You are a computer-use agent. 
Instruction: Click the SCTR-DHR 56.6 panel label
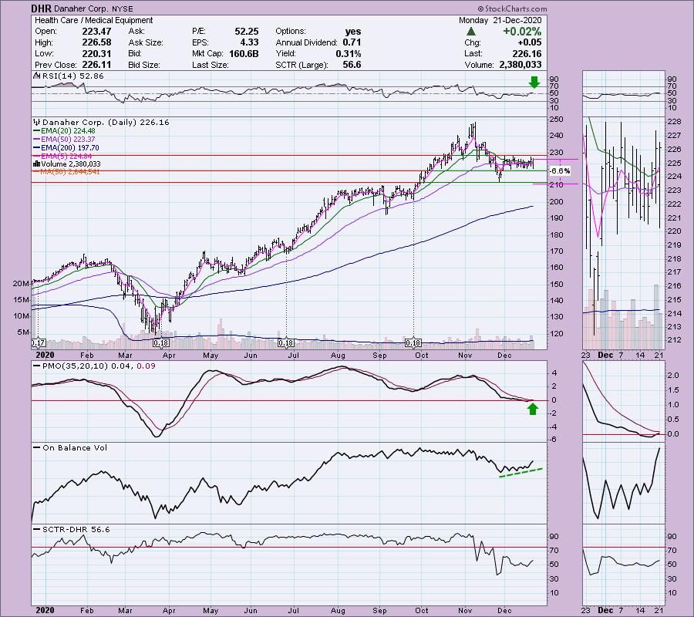point(76,529)
